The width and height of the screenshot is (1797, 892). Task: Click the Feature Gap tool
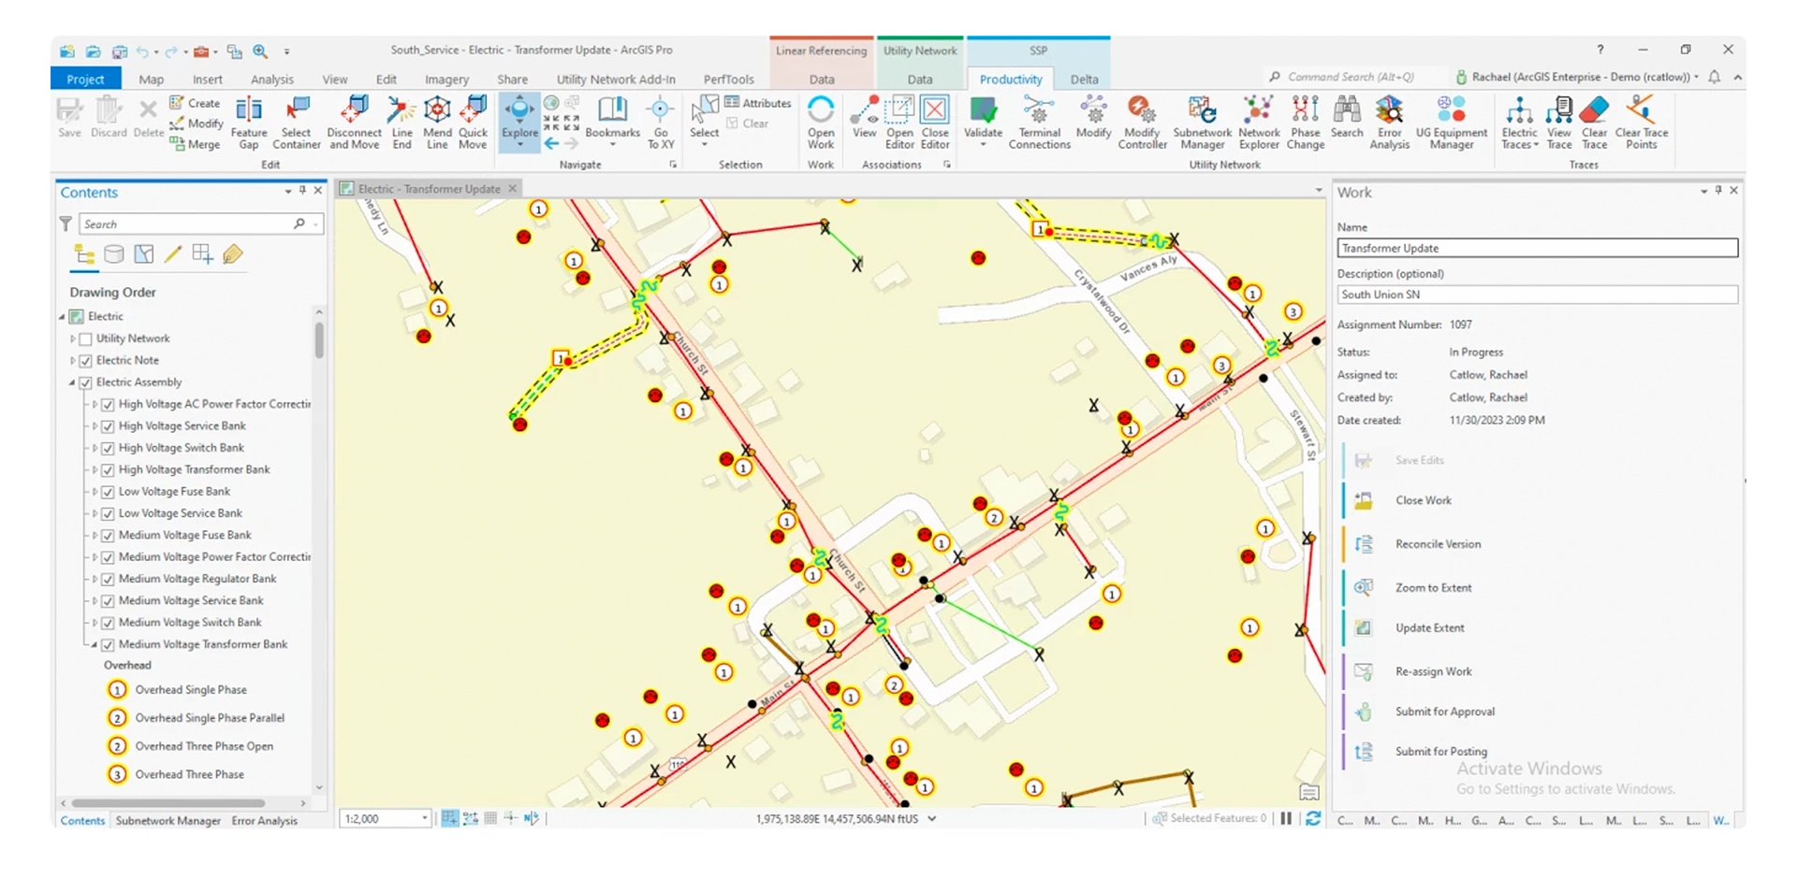(x=248, y=122)
